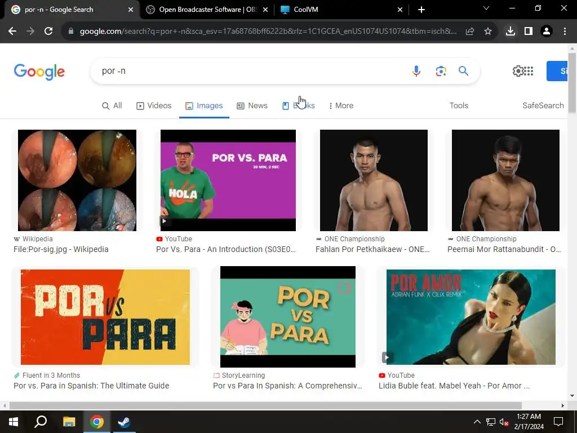Open StoryLearning Por vs Para link
The height and width of the screenshot is (433, 577).
pos(288,386)
